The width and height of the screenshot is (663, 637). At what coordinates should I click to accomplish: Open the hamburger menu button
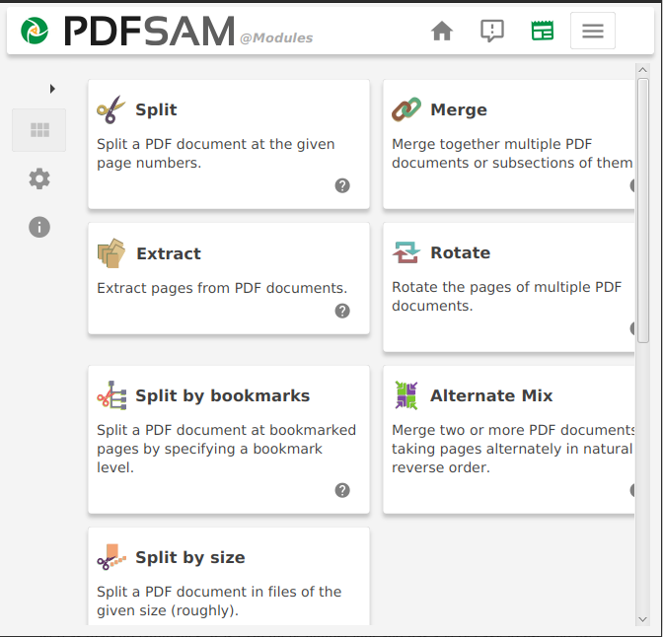(x=593, y=31)
